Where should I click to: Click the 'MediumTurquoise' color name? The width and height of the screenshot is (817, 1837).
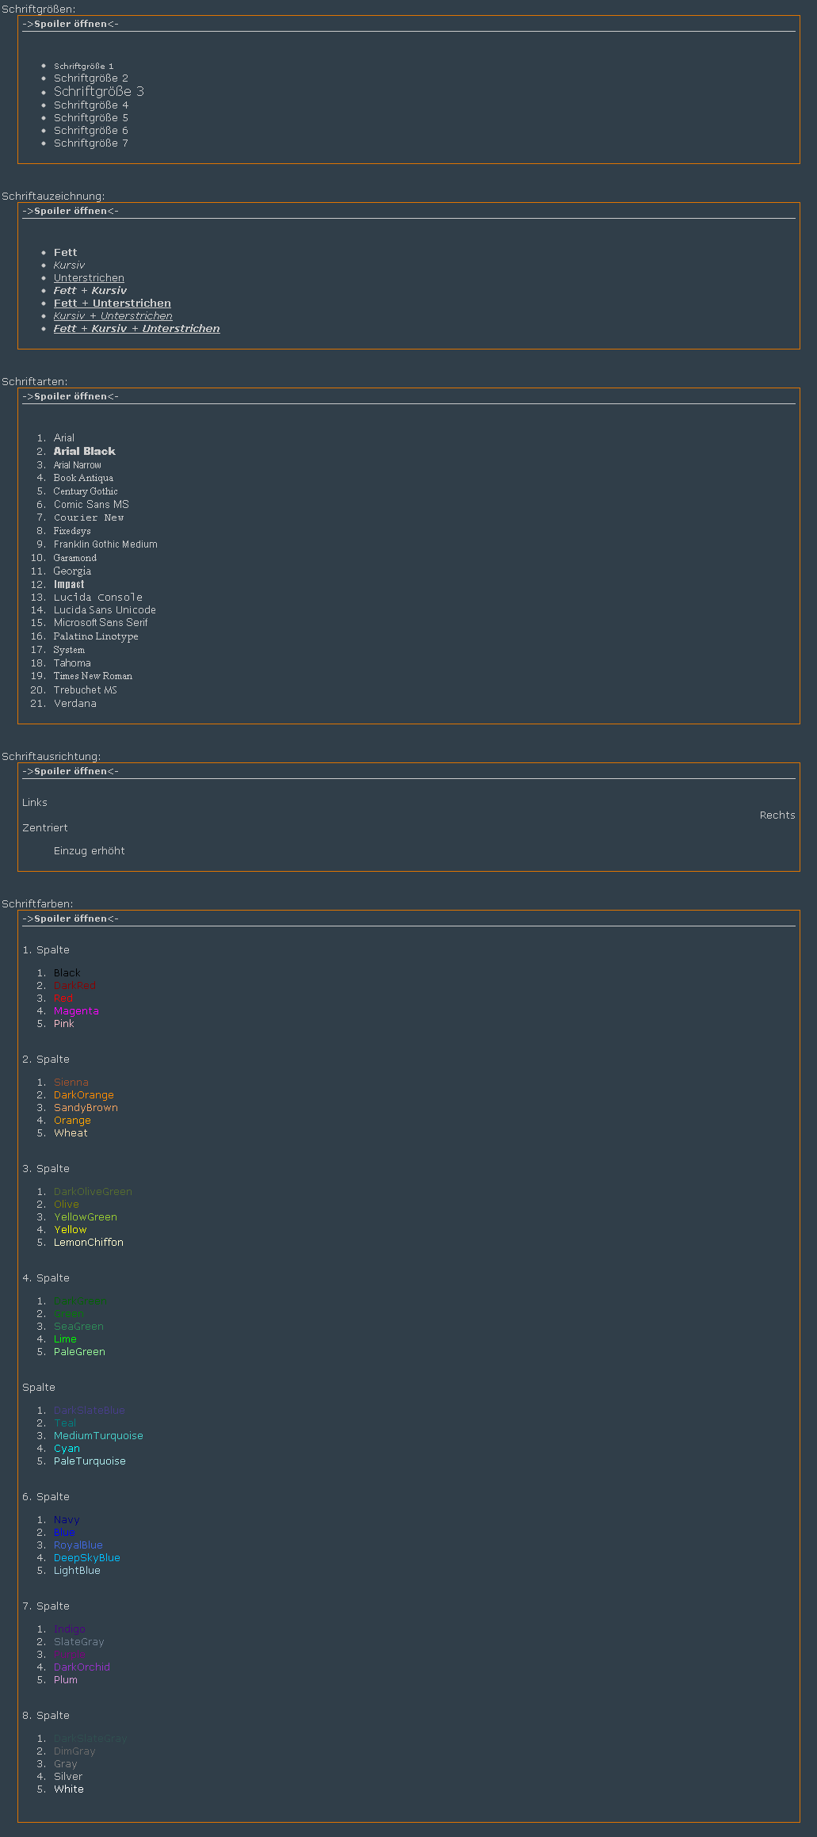[98, 1436]
